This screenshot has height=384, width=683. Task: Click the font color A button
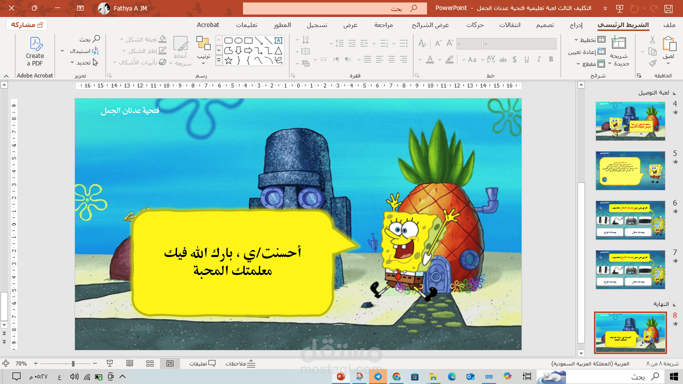(430, 59)
